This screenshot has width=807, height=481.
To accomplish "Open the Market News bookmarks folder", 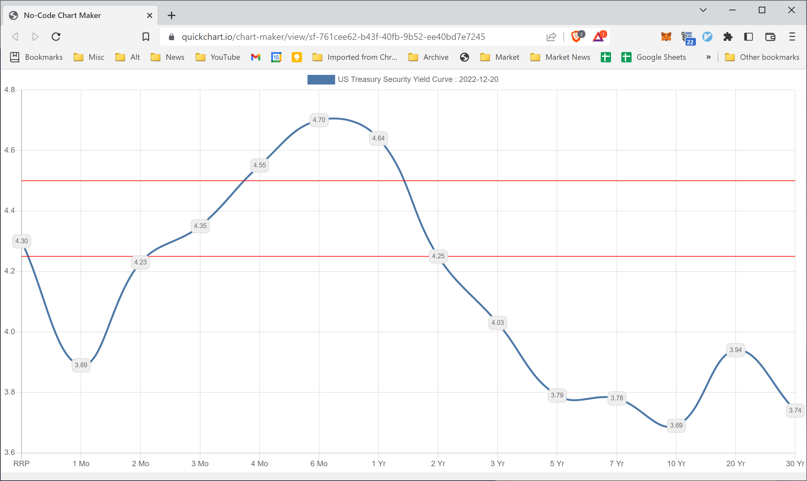I will [560, 57].
